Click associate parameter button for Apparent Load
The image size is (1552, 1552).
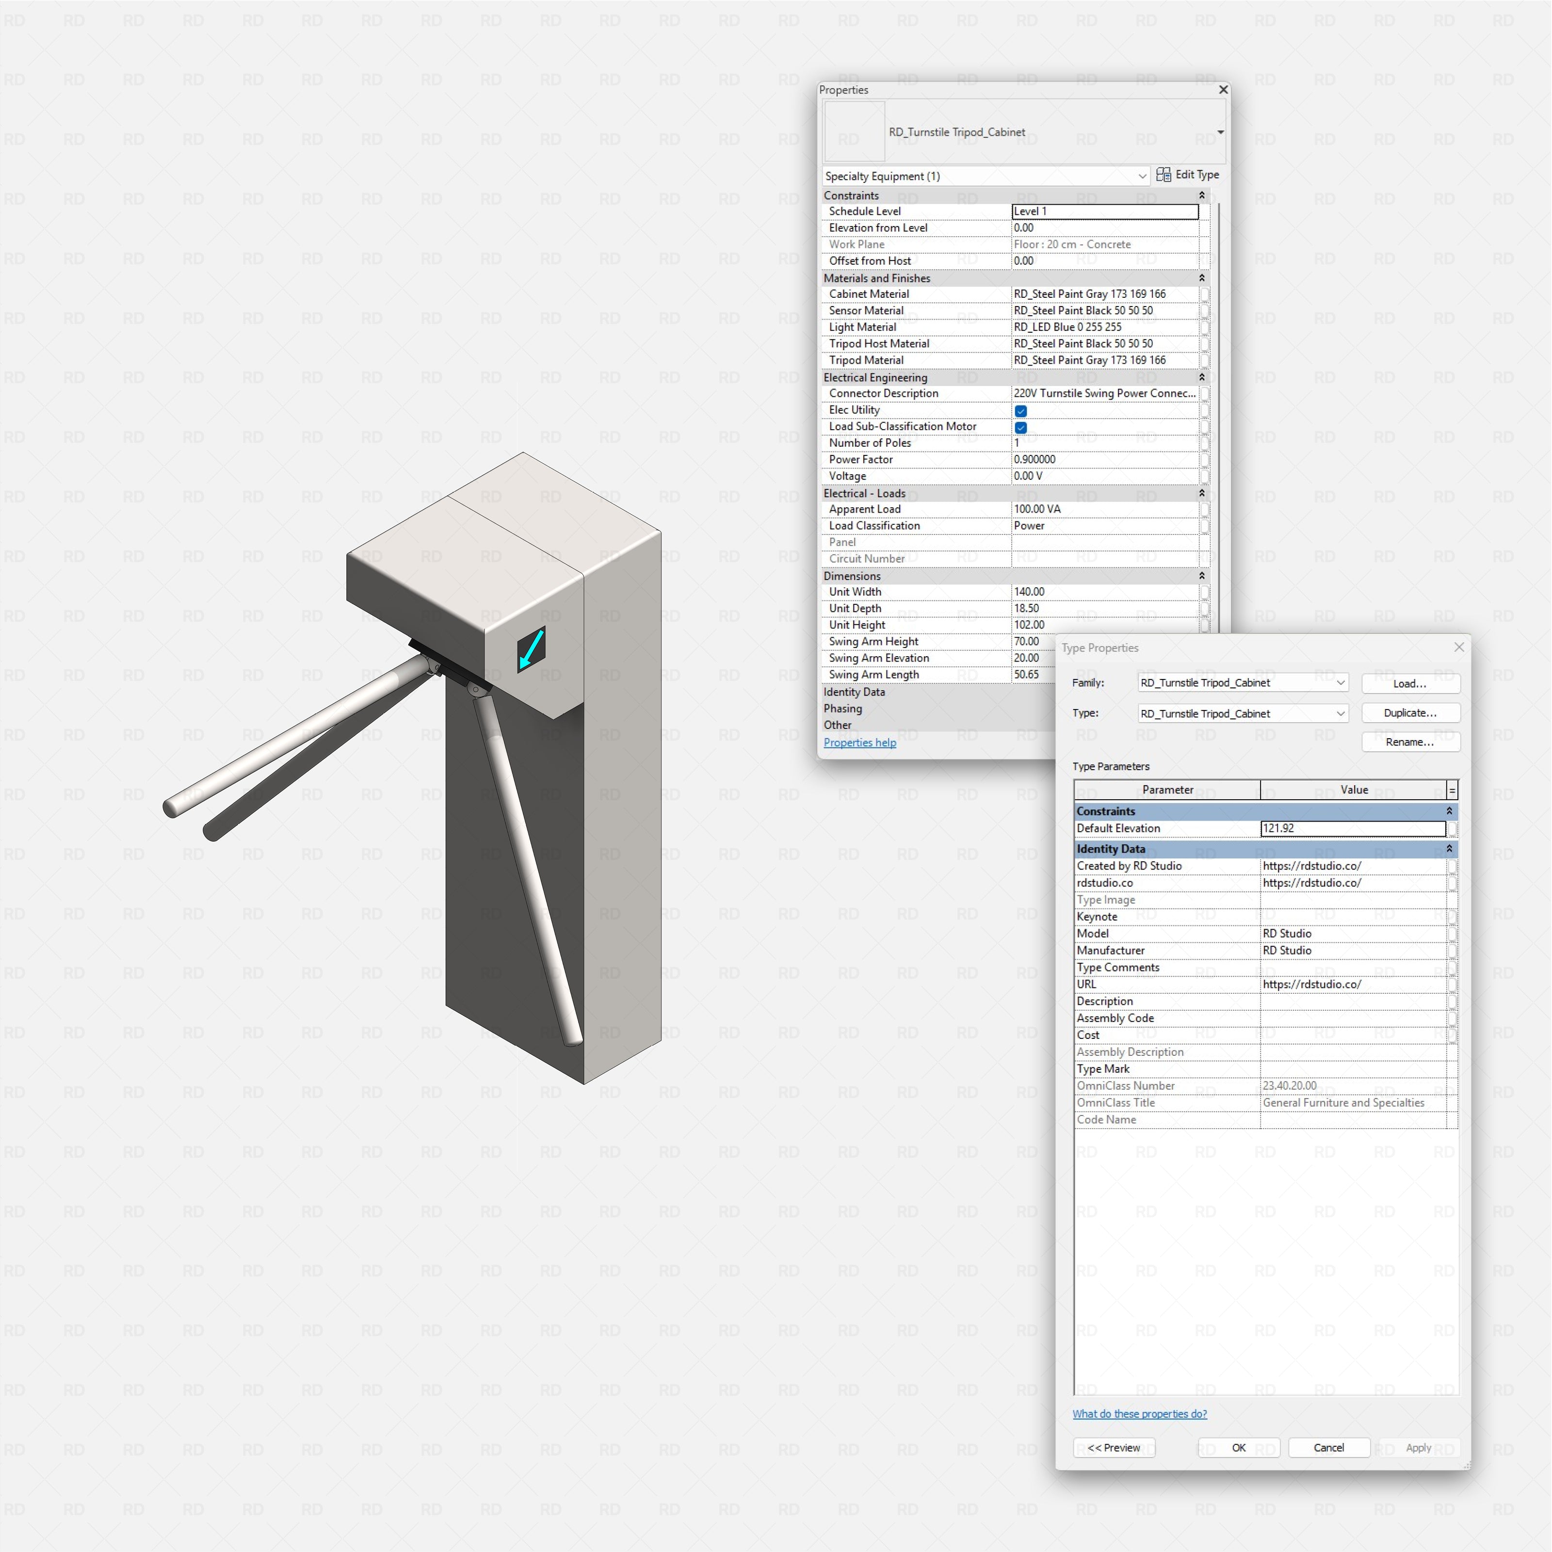1204,509
